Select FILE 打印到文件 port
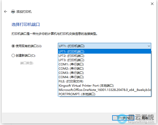 [104, 81]
